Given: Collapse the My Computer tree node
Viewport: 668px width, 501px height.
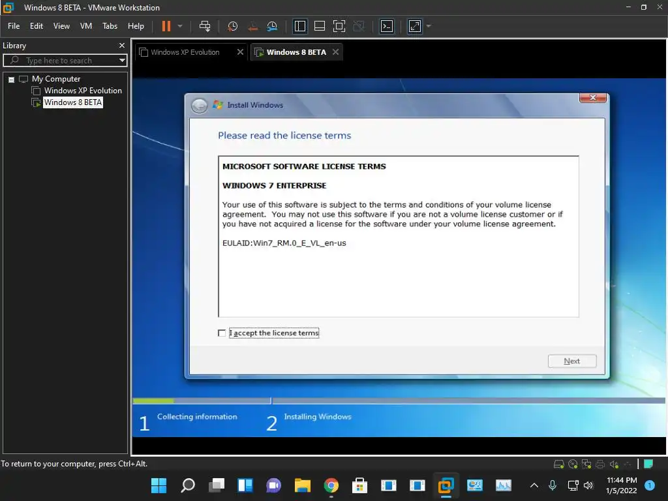Looking at the screenshot, I should point(12,79).
